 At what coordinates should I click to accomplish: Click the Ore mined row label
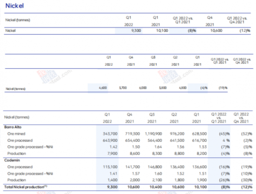pos(17,133)
